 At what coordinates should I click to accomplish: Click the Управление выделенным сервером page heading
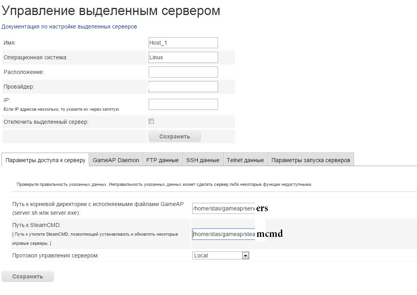click(x=111, y=11)
